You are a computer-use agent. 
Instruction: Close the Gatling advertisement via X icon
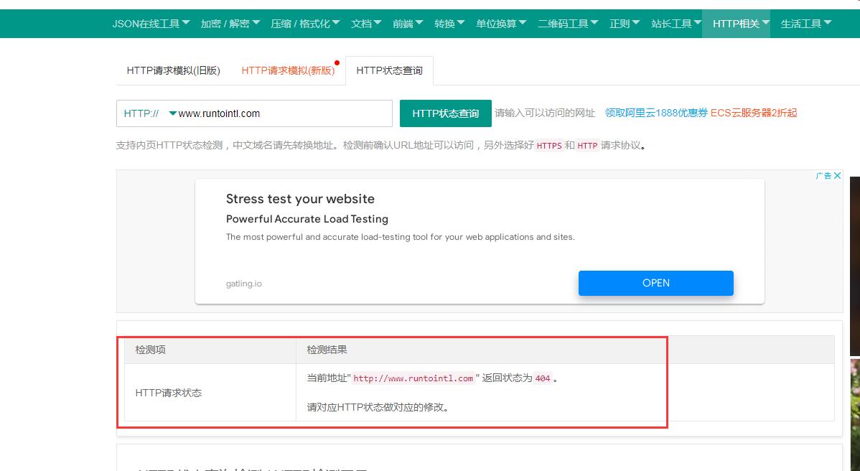coord(838,175)
